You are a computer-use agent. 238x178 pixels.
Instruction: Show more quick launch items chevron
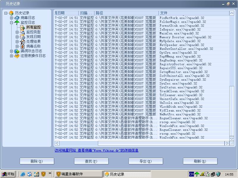coord(50,173)
